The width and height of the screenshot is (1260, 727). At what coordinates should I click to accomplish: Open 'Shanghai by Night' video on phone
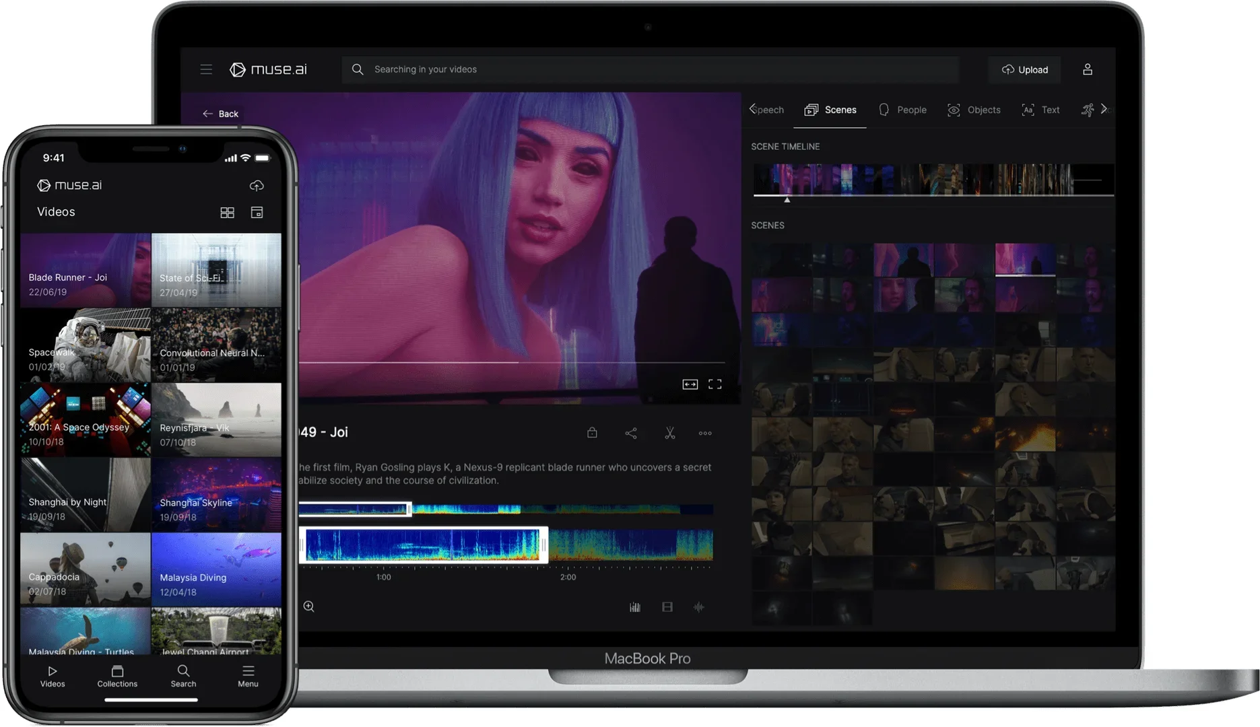click(x=86, y=495)
